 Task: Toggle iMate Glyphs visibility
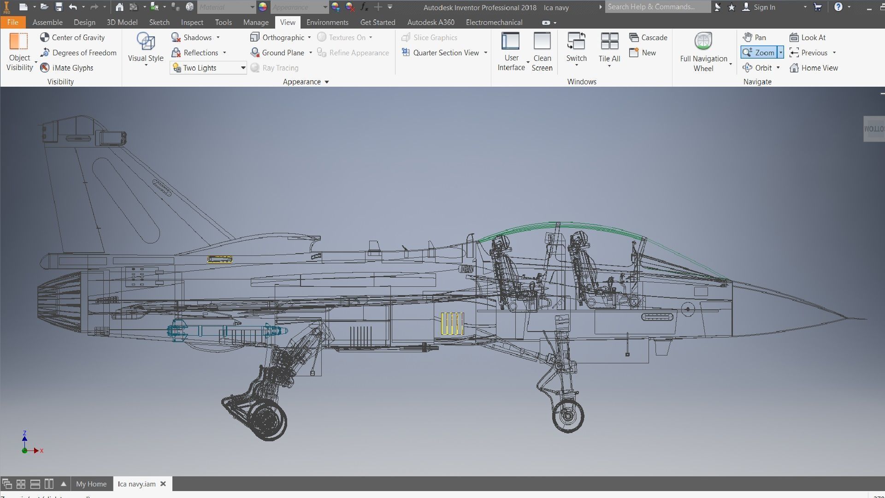coord(66,68)
